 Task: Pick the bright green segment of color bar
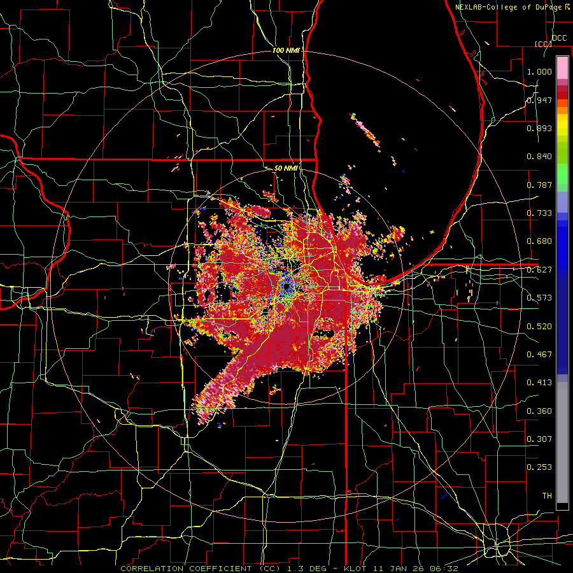[x=562, y=174]
